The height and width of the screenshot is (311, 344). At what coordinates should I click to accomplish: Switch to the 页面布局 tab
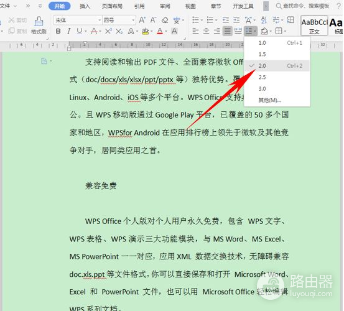tap(112, 6)
